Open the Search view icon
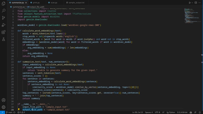203x114 pixels. tap(4, 11)
